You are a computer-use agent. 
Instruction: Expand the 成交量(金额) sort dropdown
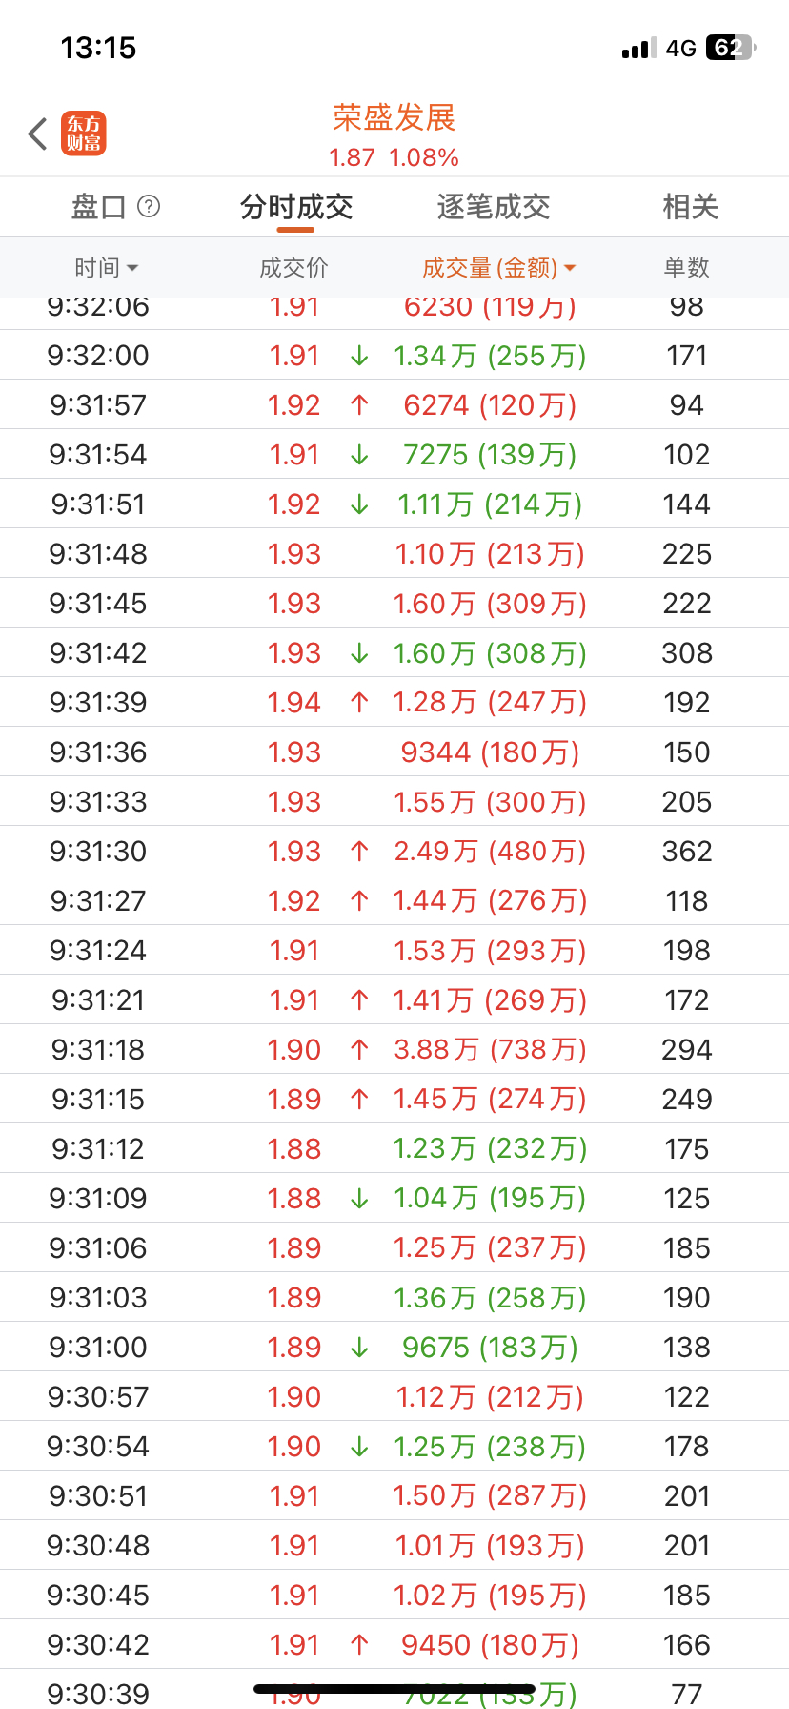coord(570,269)
